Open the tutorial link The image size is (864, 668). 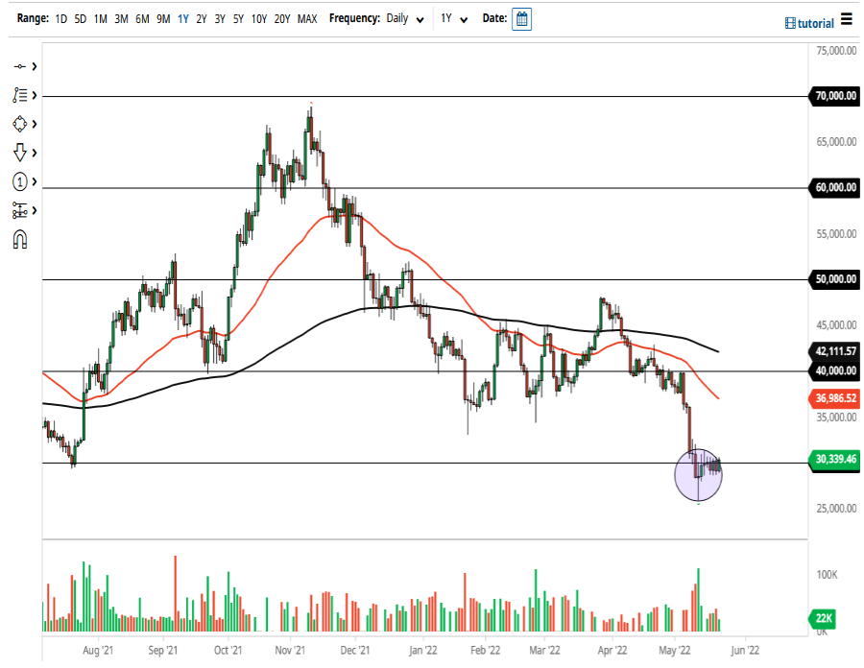tap(809, 23)
